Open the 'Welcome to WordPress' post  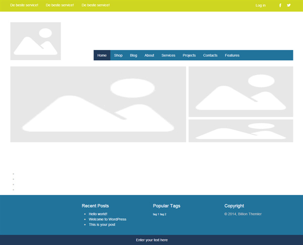point(108,219)
